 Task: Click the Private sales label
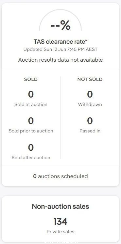click(x=60, y=232)
